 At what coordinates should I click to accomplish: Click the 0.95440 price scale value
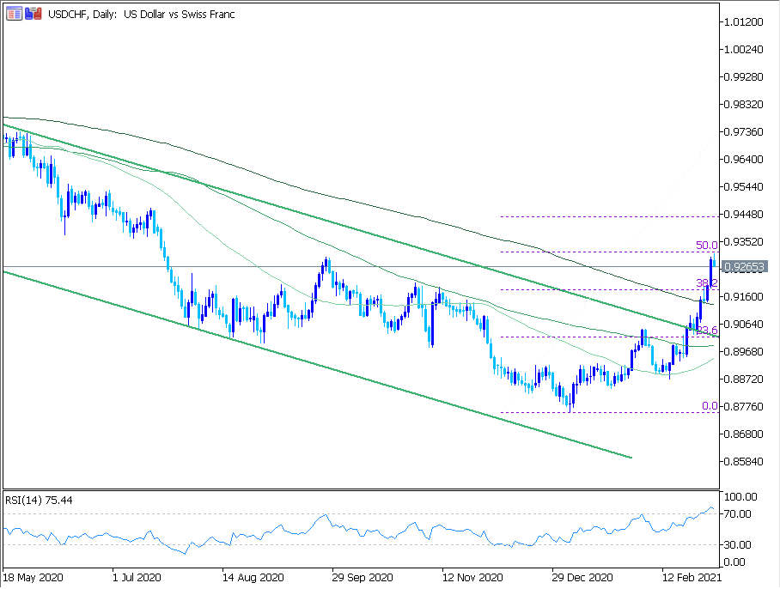coord(744,187)
